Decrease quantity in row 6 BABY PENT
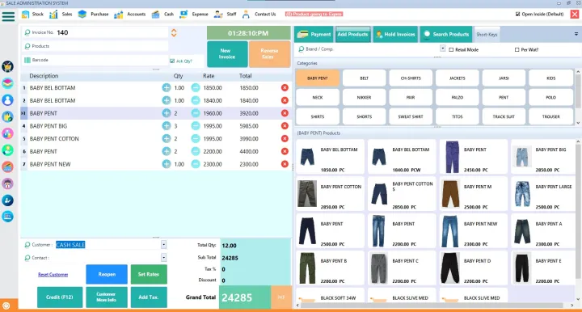 point(196,151)
